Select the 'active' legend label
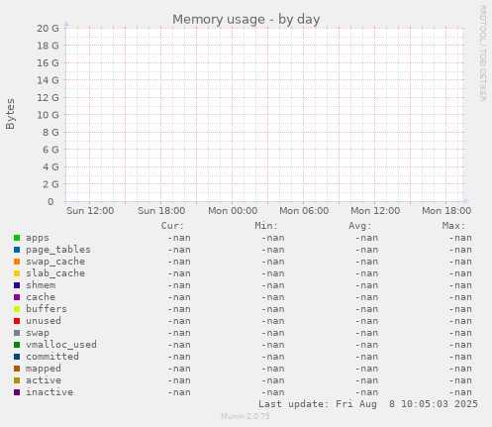 coord(44,380)
